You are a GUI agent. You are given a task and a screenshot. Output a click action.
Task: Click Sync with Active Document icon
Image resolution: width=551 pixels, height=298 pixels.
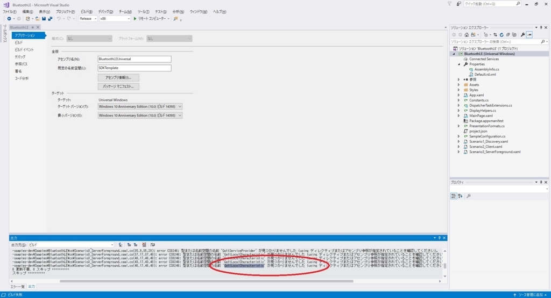pyautogui.click(x=495, y=35)
